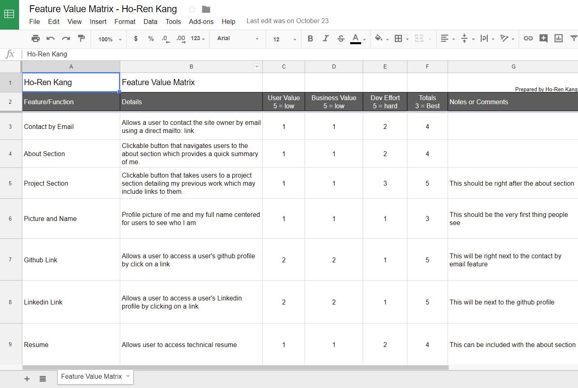The image size is (578, 388).
Task: Undo the last action
Action: click(x=50, y=39)
